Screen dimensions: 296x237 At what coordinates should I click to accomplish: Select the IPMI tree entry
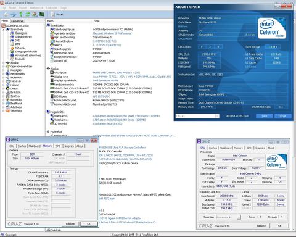(18, 44)
